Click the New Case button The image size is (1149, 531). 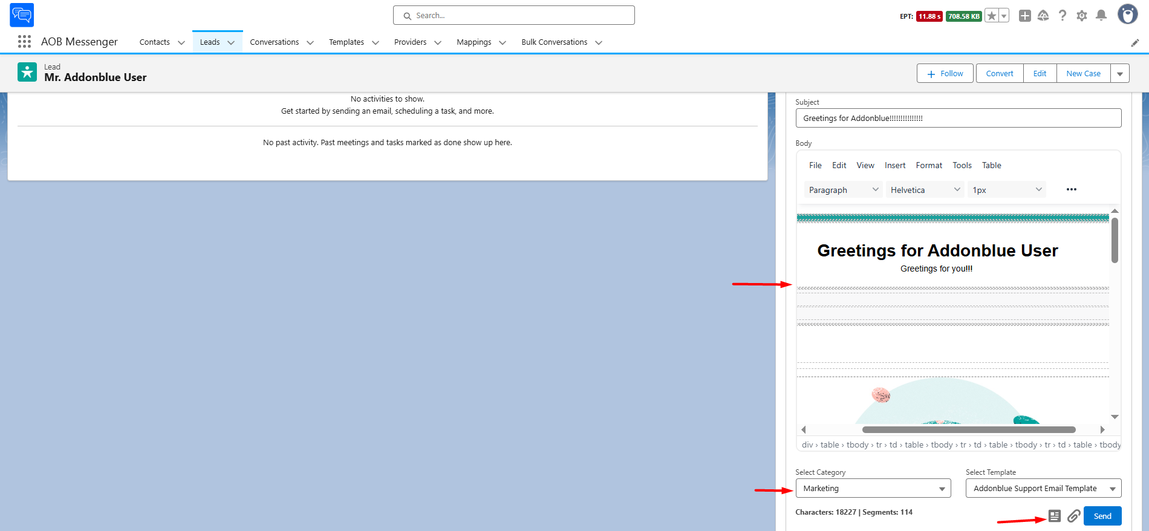click(1084, 74)
